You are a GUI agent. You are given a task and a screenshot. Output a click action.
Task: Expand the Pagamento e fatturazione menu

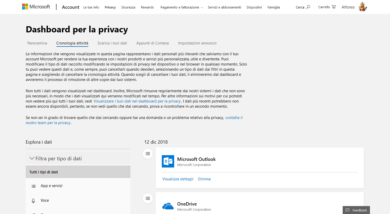pyautogui.click(x=182, y=7)
